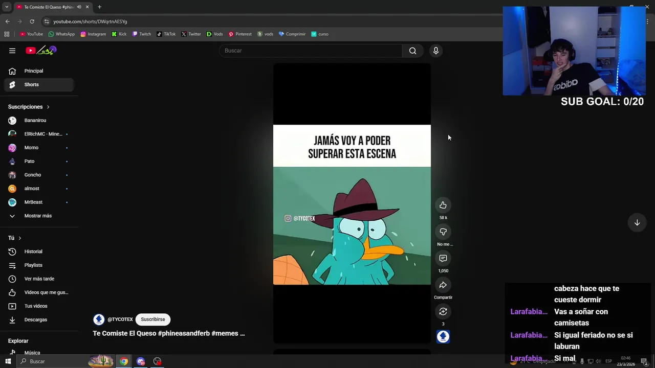This screenshot has width=655, height=368.
Task: Click the search magnifier button
Action: tap(412, 51)
